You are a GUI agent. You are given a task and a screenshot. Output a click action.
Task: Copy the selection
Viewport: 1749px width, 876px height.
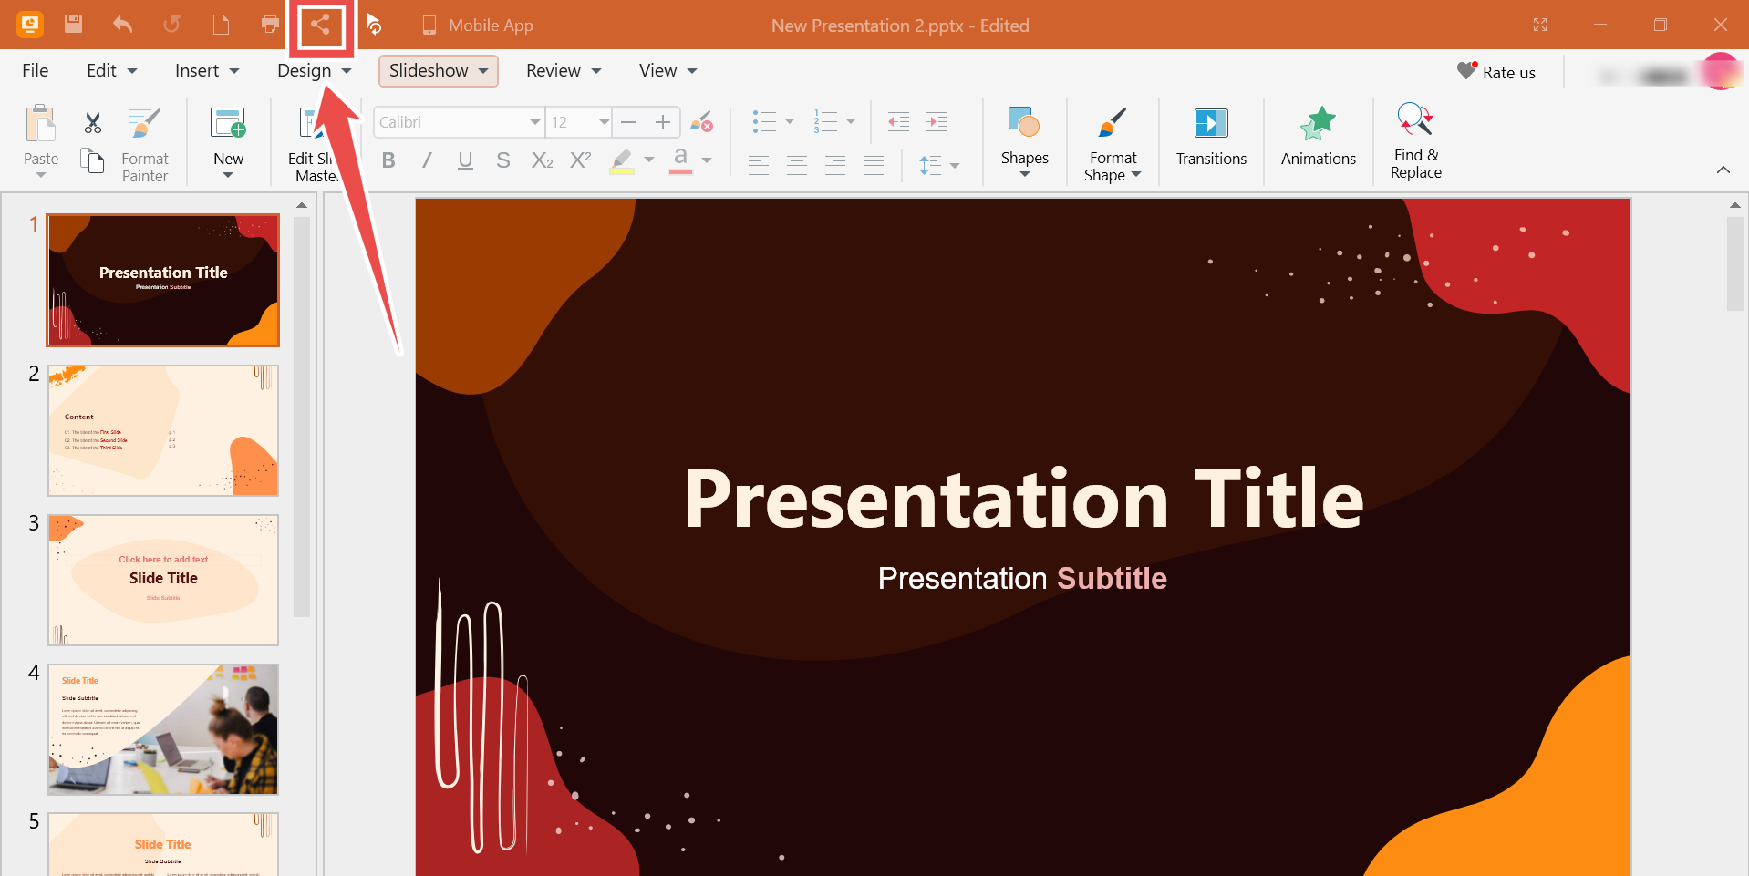[x=92, y=161]
